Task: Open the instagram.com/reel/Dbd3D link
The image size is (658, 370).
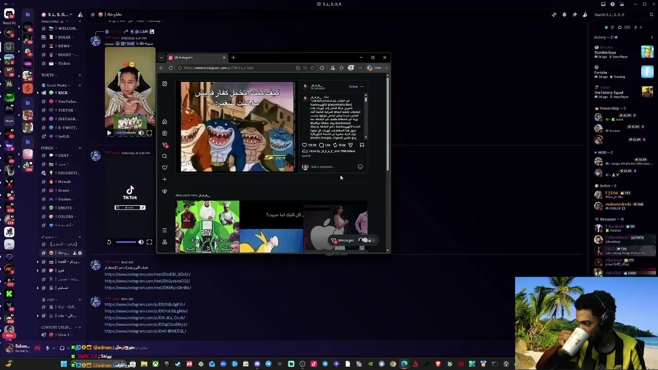Action: coord(148,274)
